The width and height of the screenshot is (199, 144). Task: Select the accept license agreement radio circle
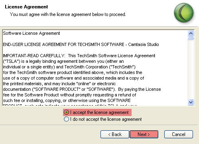(x=66, y=112)
